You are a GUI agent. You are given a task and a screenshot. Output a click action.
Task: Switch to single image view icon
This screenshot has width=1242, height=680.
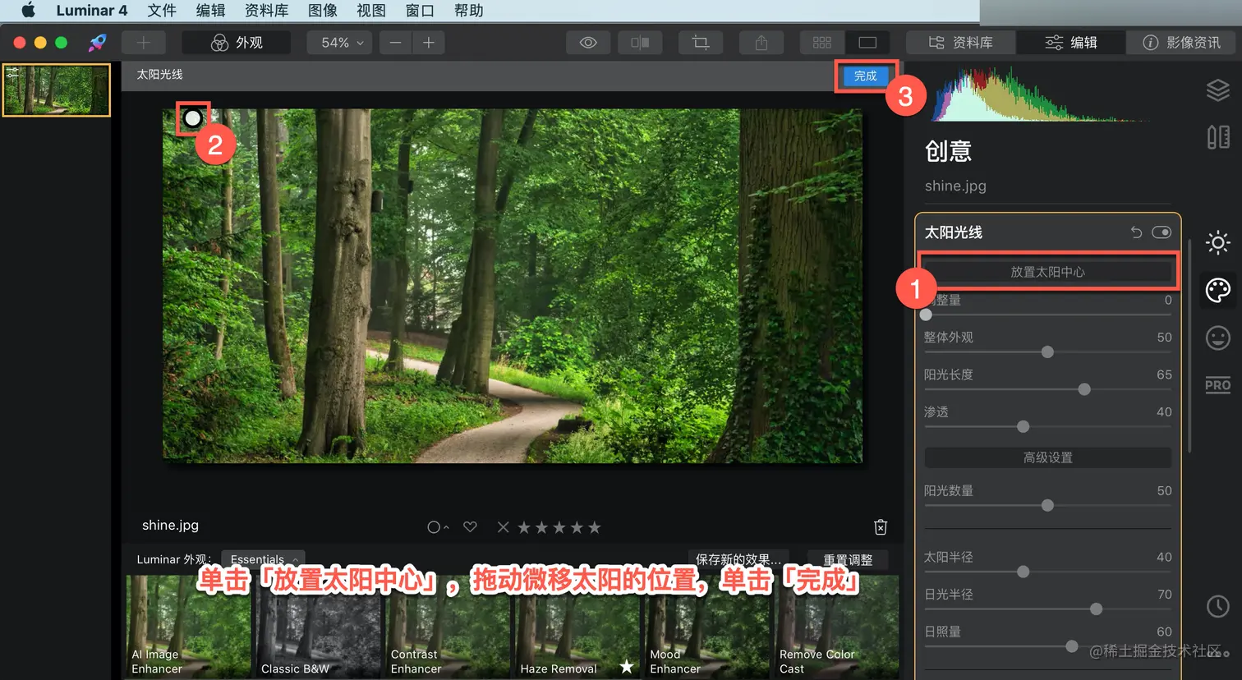click(867, 43)
